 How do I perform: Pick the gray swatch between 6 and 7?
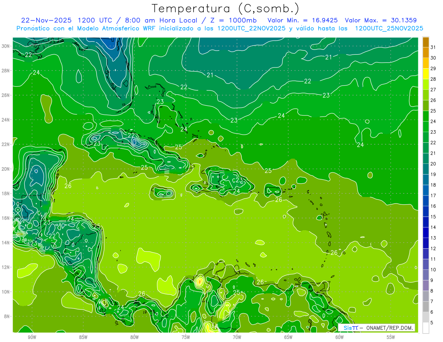point(426,307)
